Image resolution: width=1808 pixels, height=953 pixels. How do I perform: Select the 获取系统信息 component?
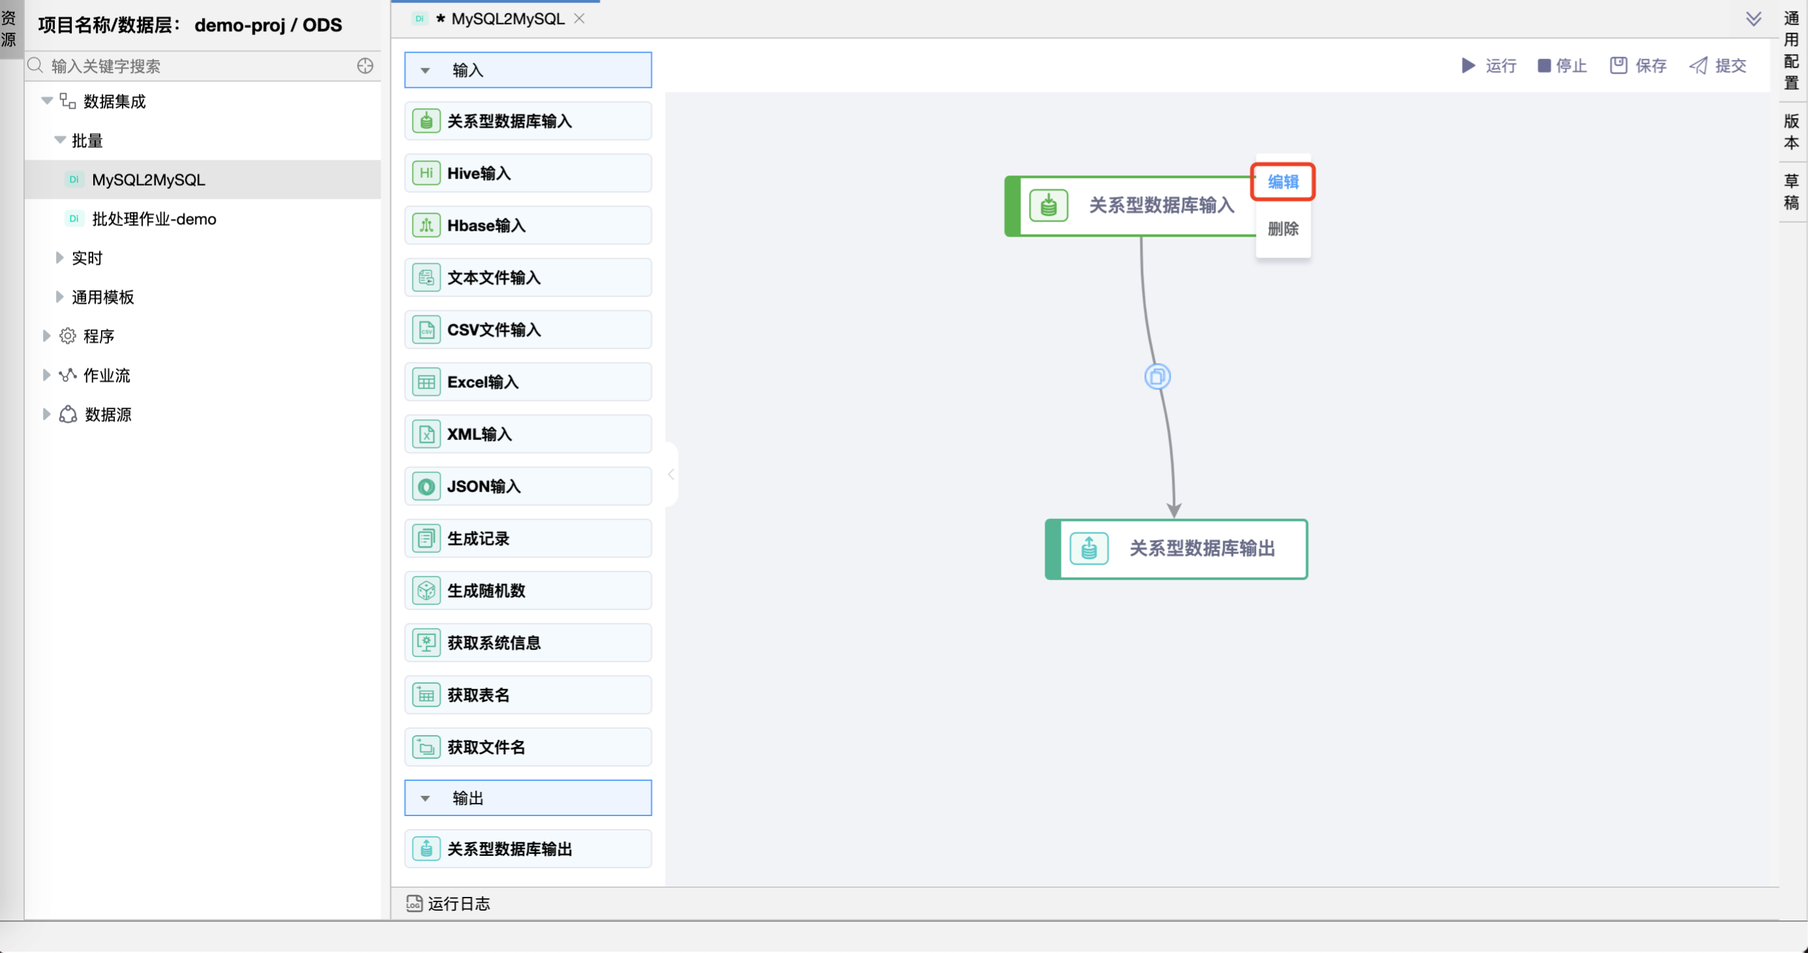[527, 642]
